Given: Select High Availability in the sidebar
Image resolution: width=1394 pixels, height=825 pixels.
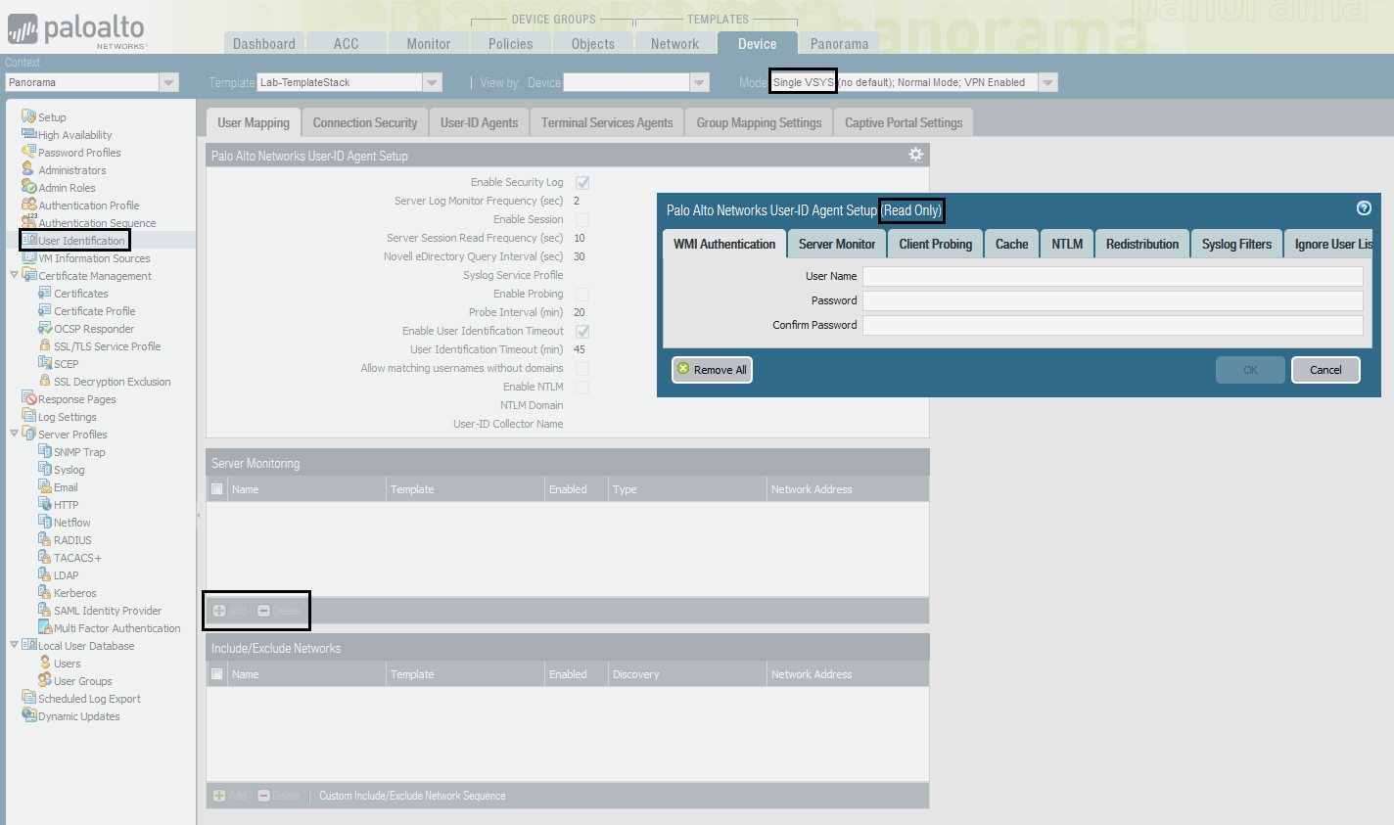Looking at the screenshot, I should coord(74,134).
